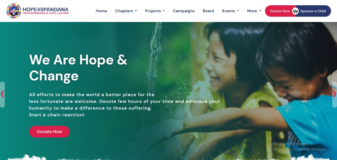Click the Donate Now hero button
The image size is (337, 160).
click(x=49, y=132)
